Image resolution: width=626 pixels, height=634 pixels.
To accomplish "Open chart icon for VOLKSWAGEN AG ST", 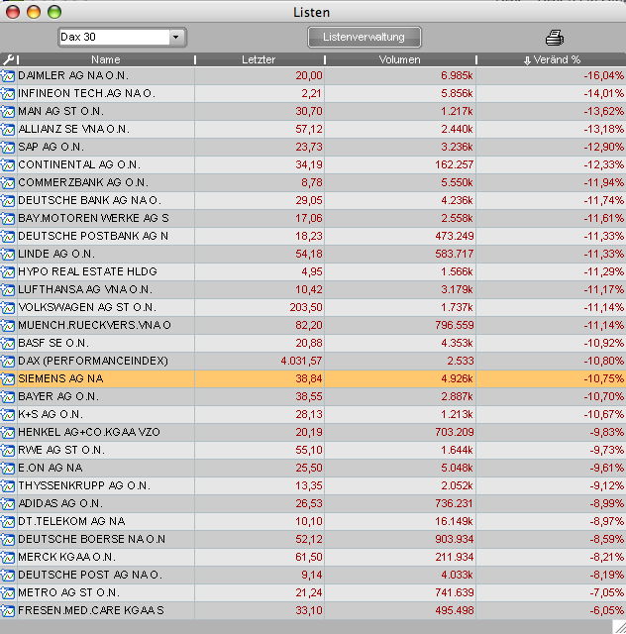I will pos(8,308).
